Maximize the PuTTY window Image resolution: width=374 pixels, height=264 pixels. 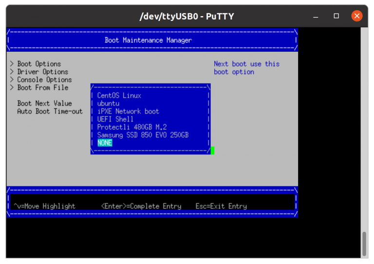coord(337,16)
